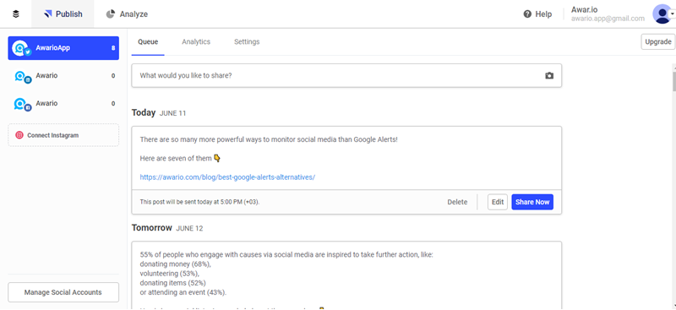Click the camera icon in the share box
The width and height of the screenshot is (676, 310).
tap(548, 75)
